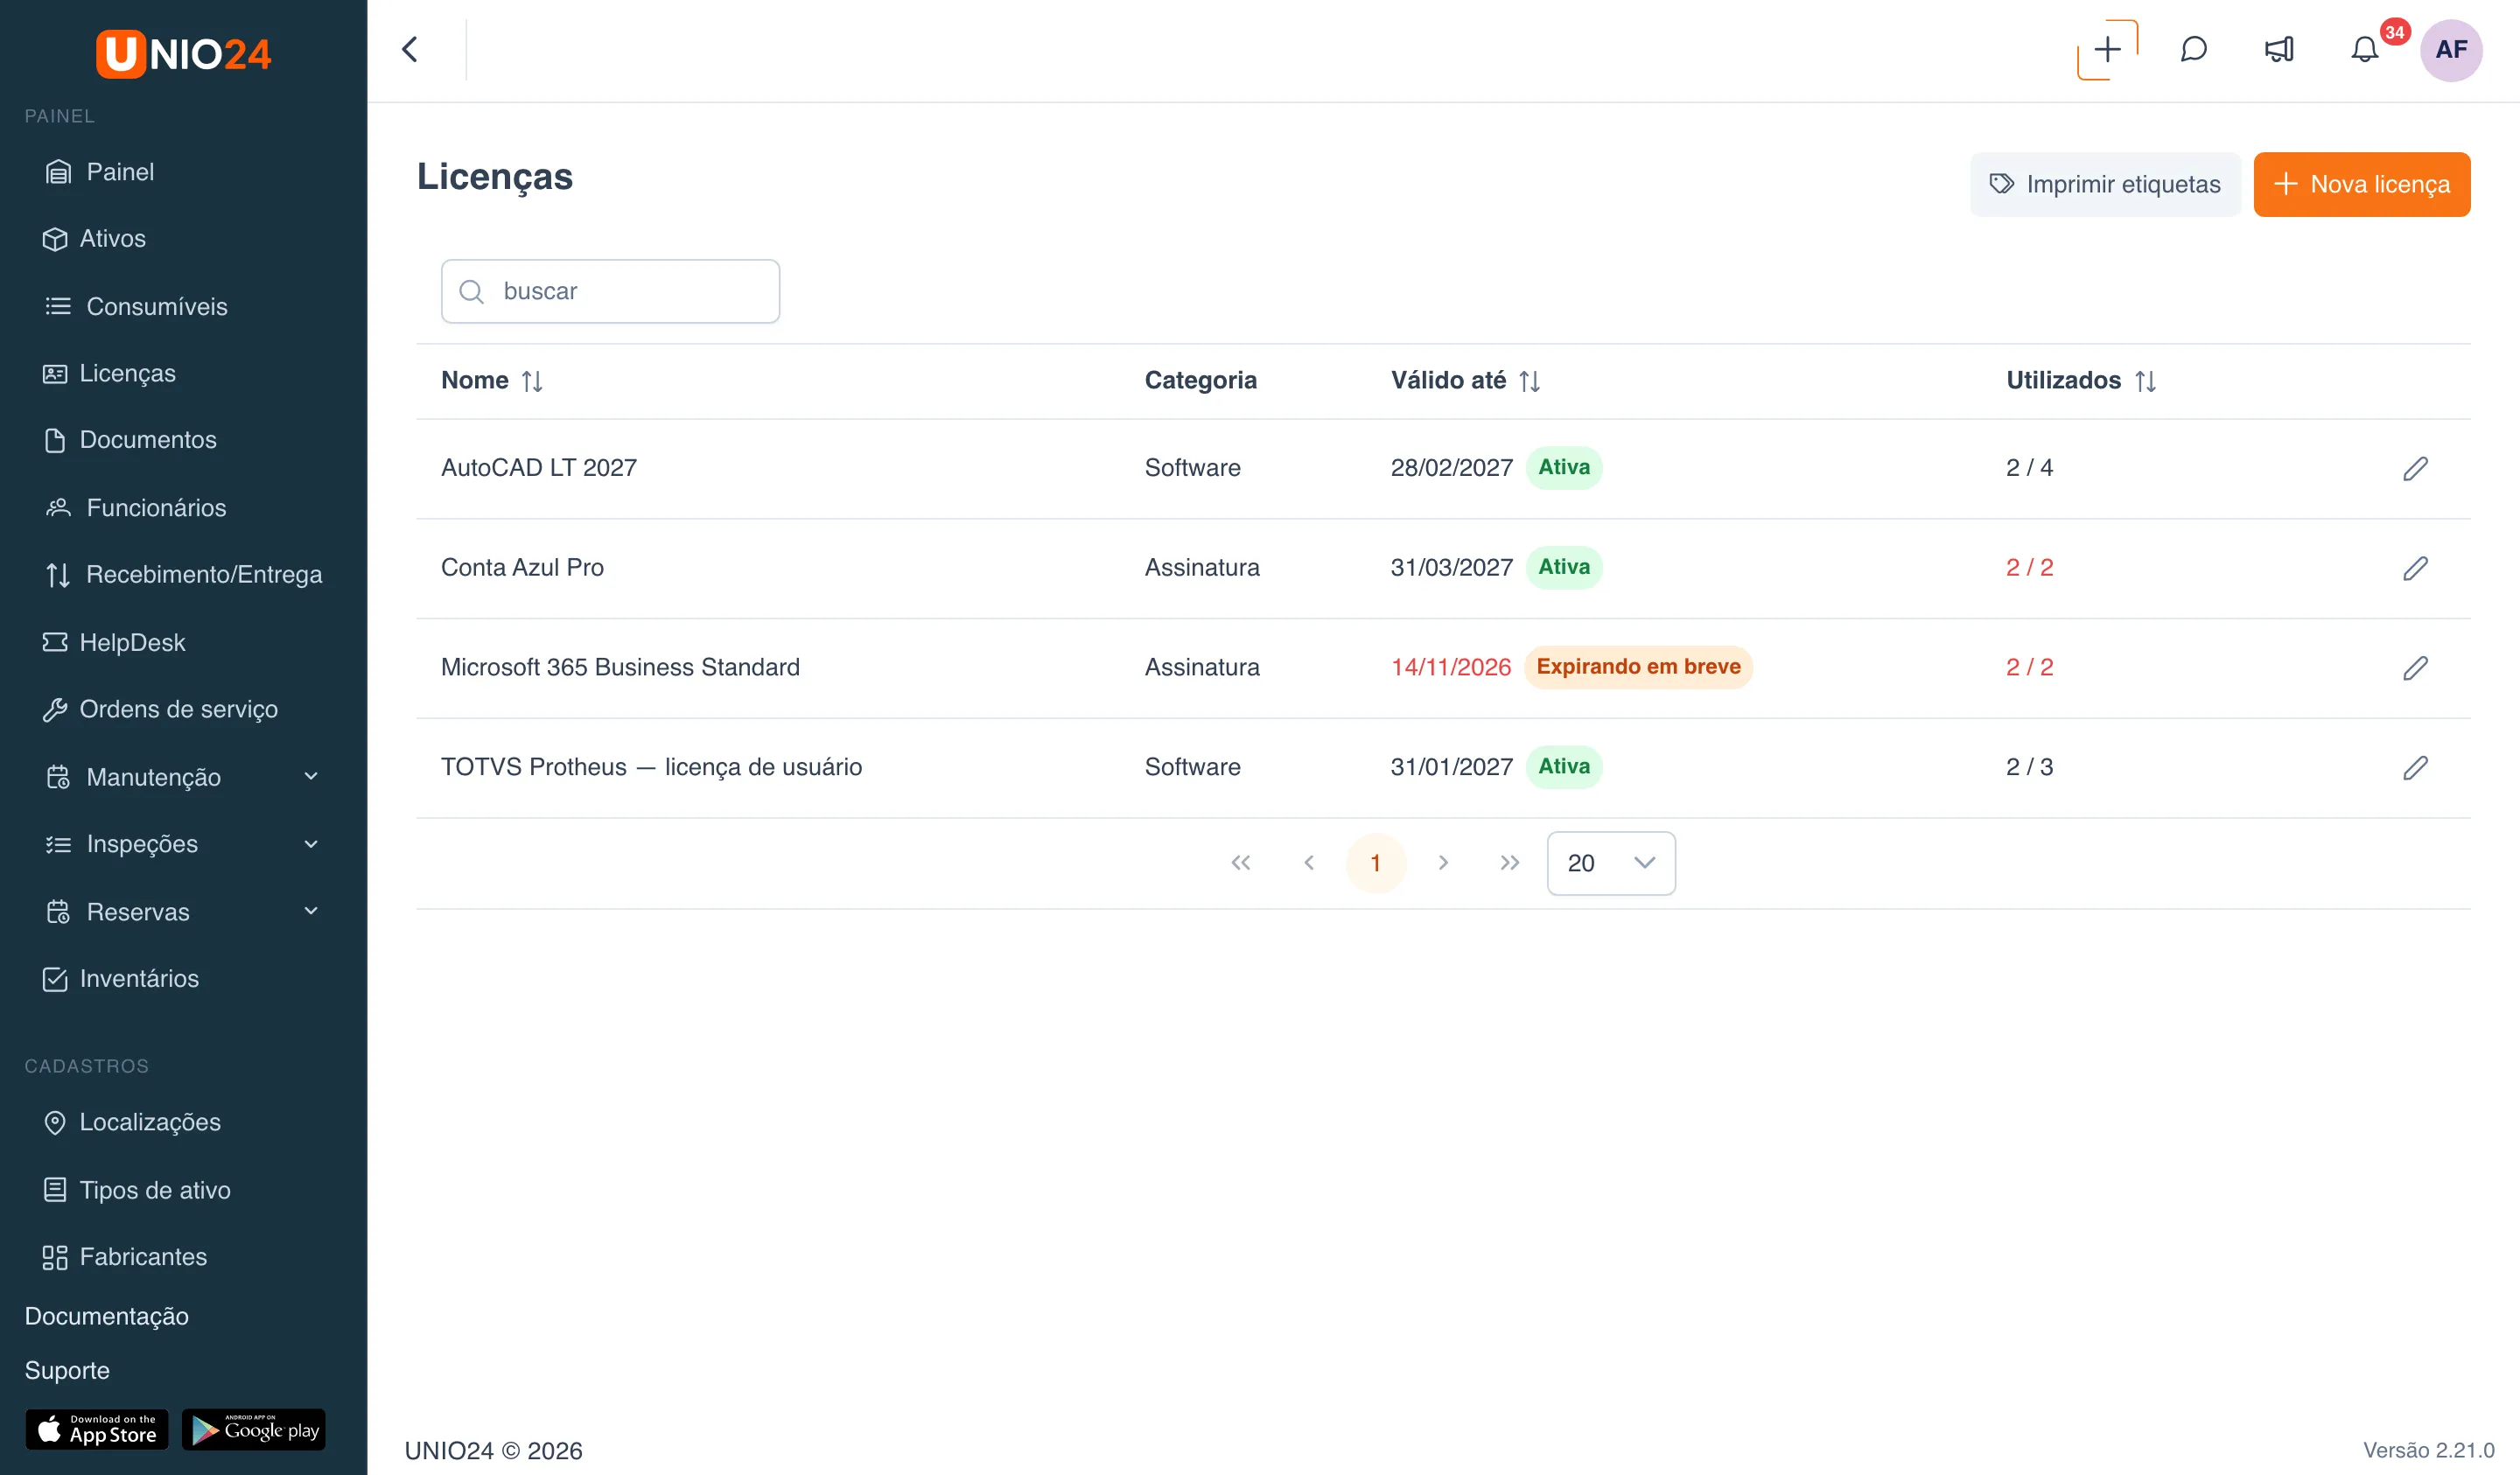Image resolution: width=2520 pixels, height=1475 pixels.
Task: Click the Nova licença button
Action: pos(2362,184)
